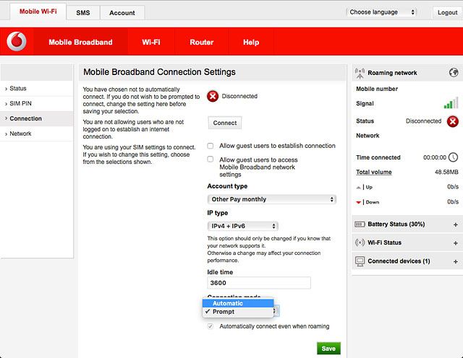The height and width of the screenshot is (358, 463).
Task: Go to Status in the sidebar
Action: (37, 88)
